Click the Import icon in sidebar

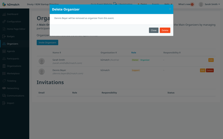coord(4,103)
